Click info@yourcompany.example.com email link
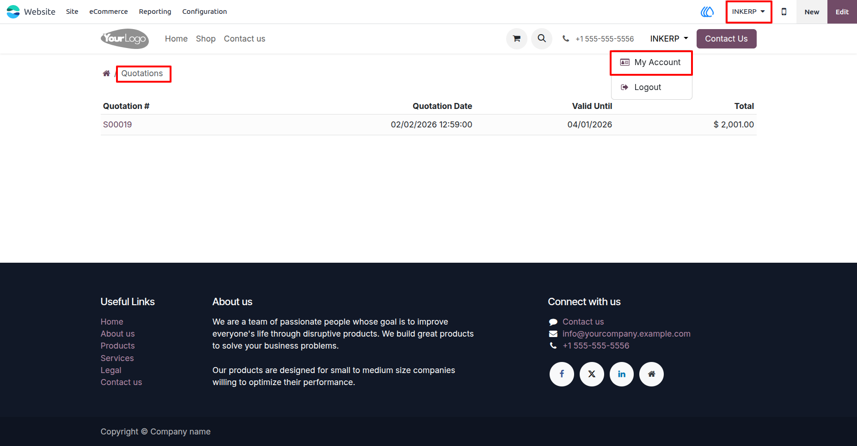 click(x=626, y=334)
